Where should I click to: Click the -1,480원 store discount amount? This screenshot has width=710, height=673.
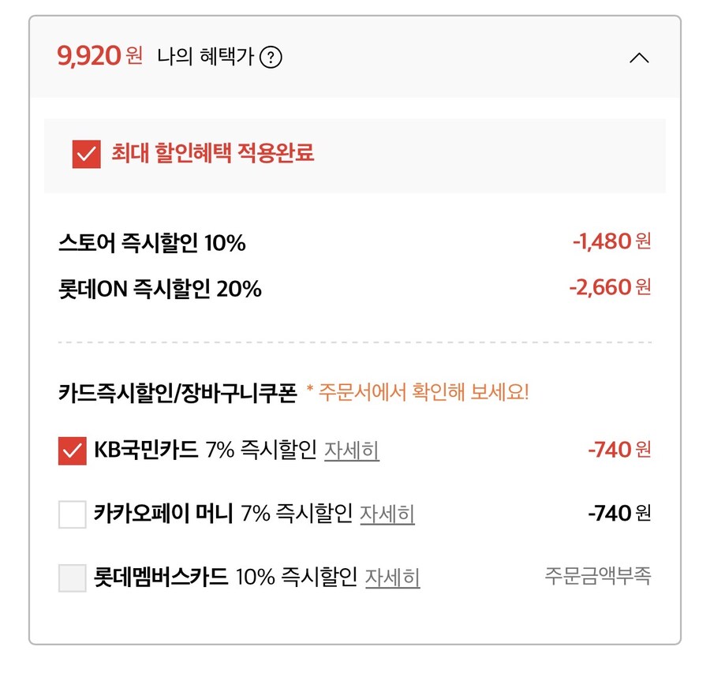click(611, 241)
